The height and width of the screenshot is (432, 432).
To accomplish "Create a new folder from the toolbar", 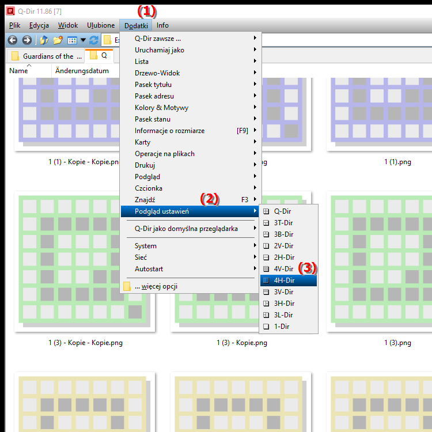I will point(58,40).
